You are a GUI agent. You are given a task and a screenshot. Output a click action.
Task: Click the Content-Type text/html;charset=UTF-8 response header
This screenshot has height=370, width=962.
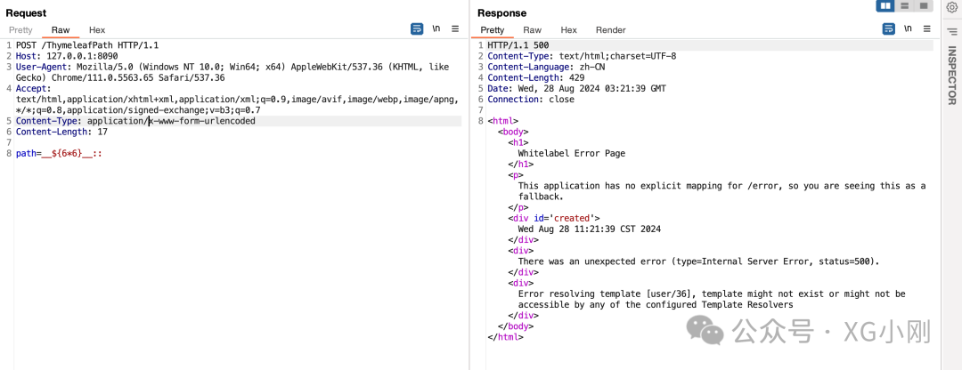tap(582, 56)
